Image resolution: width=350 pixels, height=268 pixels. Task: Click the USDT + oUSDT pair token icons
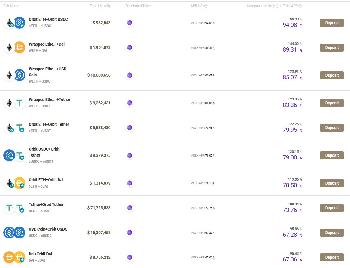coord(14,208)
